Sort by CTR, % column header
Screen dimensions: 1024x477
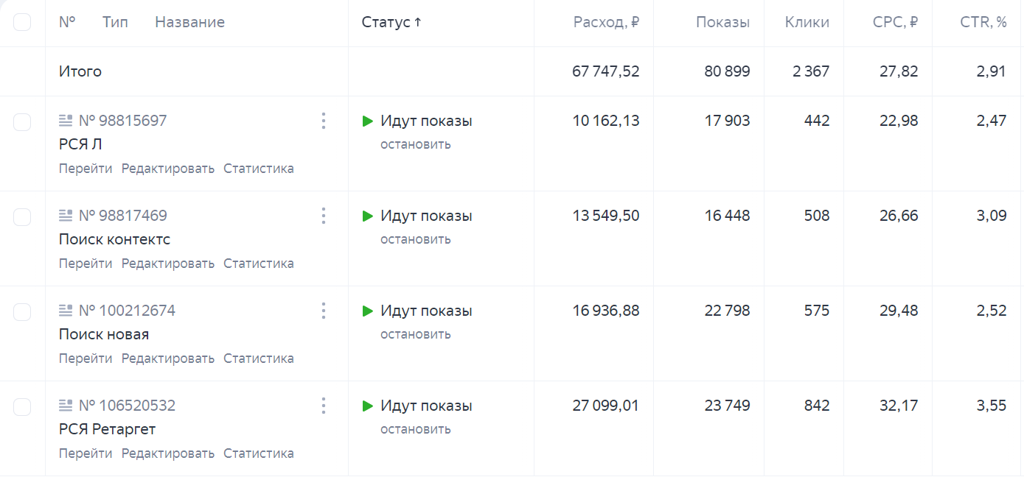983,22
